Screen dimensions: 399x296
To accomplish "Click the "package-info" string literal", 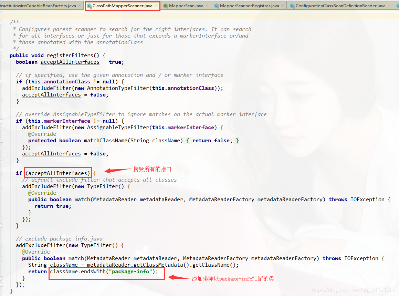I will [x=130, y=272].
